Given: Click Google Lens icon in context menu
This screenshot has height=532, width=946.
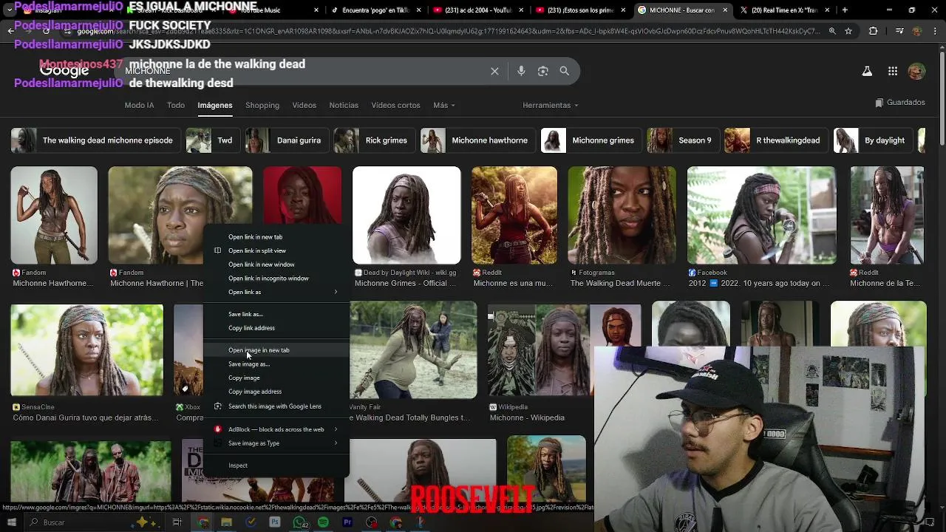Looking at the screenshot, I should (217, 406).
